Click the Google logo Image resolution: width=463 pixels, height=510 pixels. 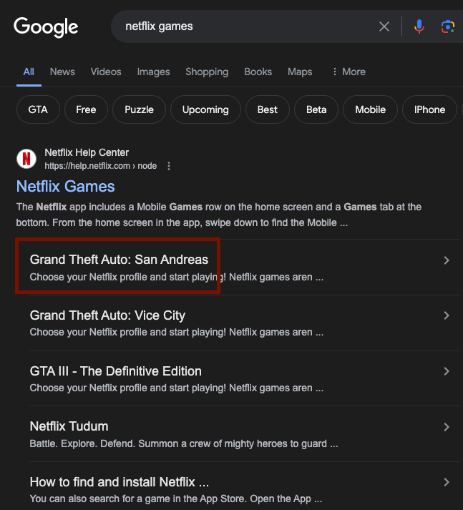(46, 27)
